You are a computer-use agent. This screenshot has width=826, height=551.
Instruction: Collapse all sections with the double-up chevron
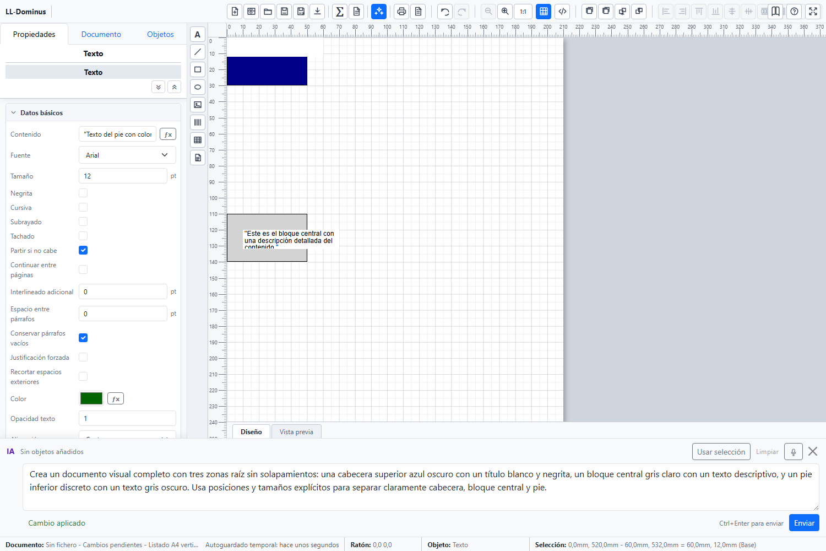click(174, 87)
